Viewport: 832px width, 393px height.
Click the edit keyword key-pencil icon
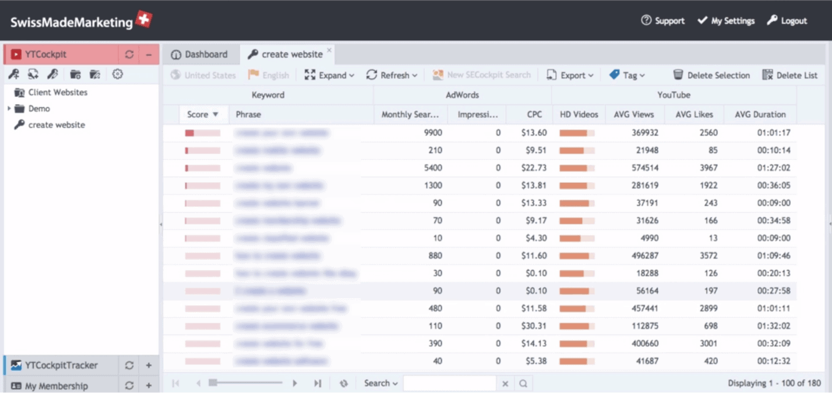(52, 74)
